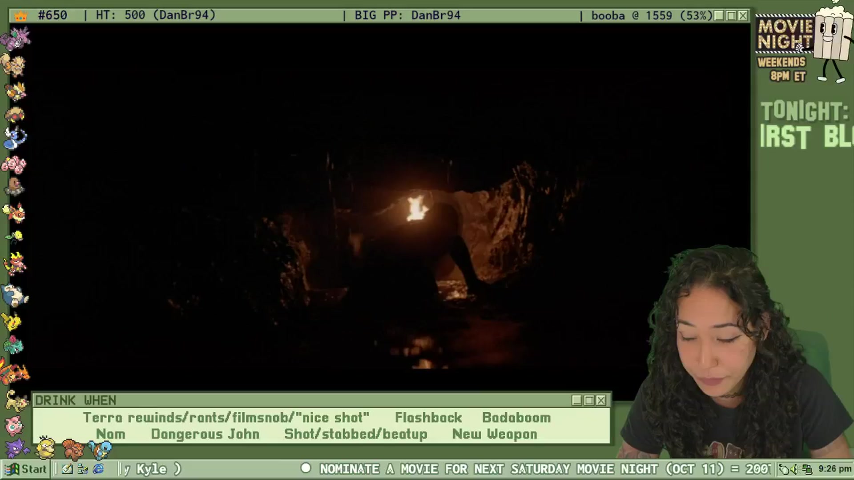The image size is (854, 480).
Task: Click the 'Kyle' taskbar ticker text
Action: tap(151, 469)
